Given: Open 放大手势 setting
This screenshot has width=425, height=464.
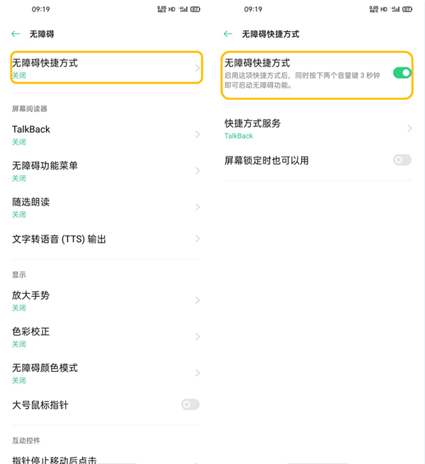Looking at the screenshot, I should (106, 300).
